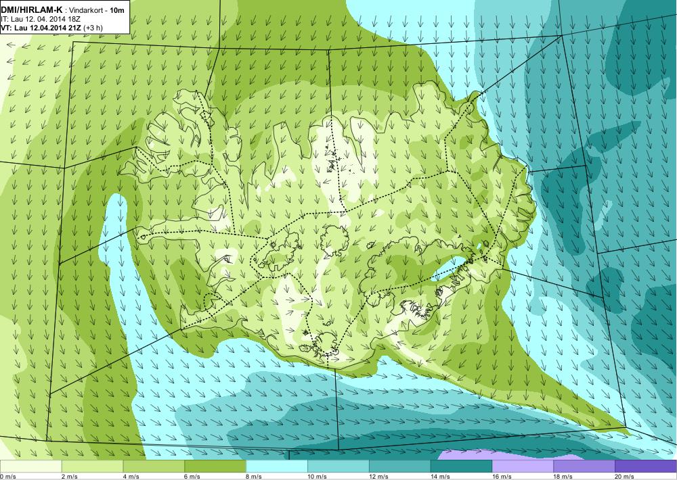
Task: Click the dark teal 14–16 m/s legend swatch
Action: [x=461, y=466]
